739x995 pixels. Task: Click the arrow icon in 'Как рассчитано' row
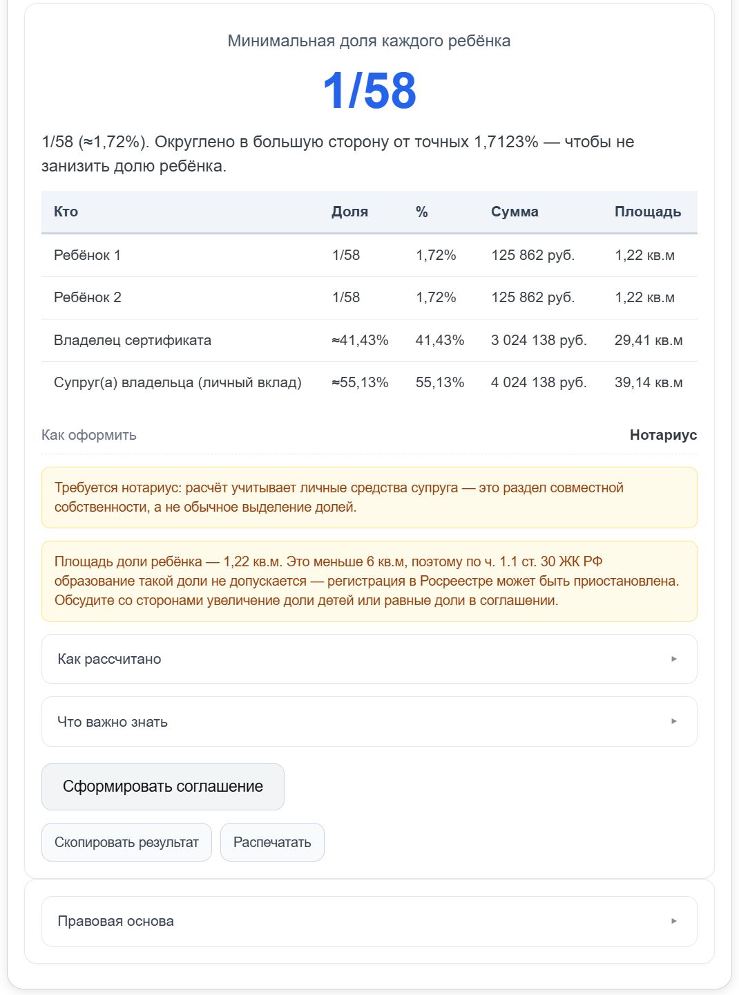pyautogui.click(x=674, y=659)
